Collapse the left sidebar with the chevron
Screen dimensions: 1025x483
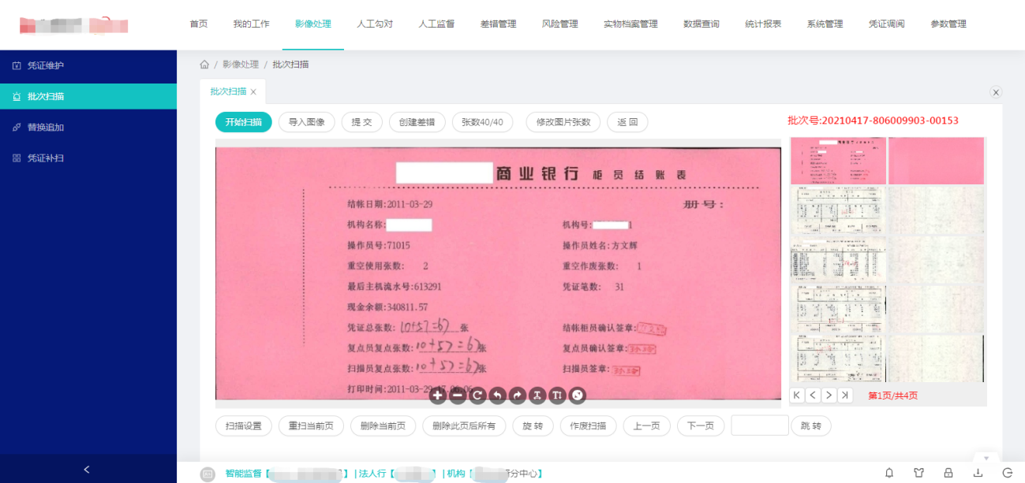click(87, 470)
